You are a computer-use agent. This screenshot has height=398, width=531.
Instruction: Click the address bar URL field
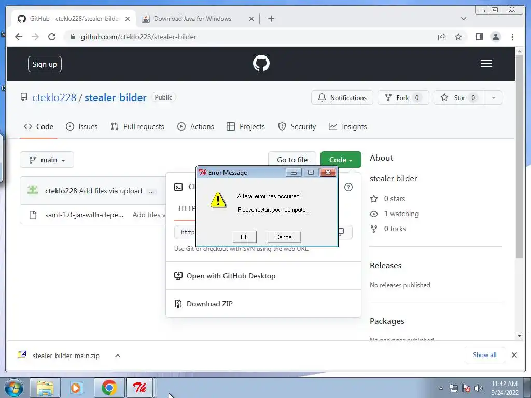[x=250, y=37]
